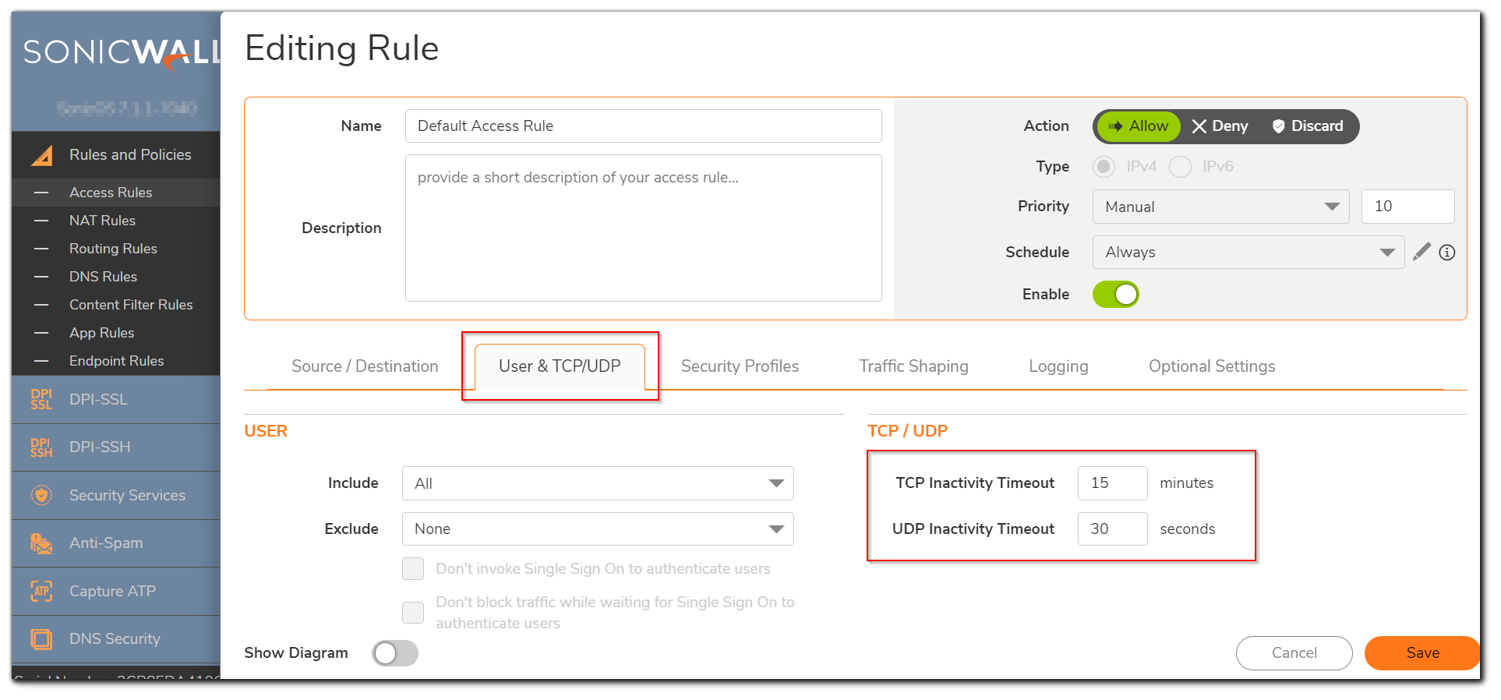This screenshot has width=1501, height=700.
Task: Save the access rule
Action: click(x=1422, y=653)
